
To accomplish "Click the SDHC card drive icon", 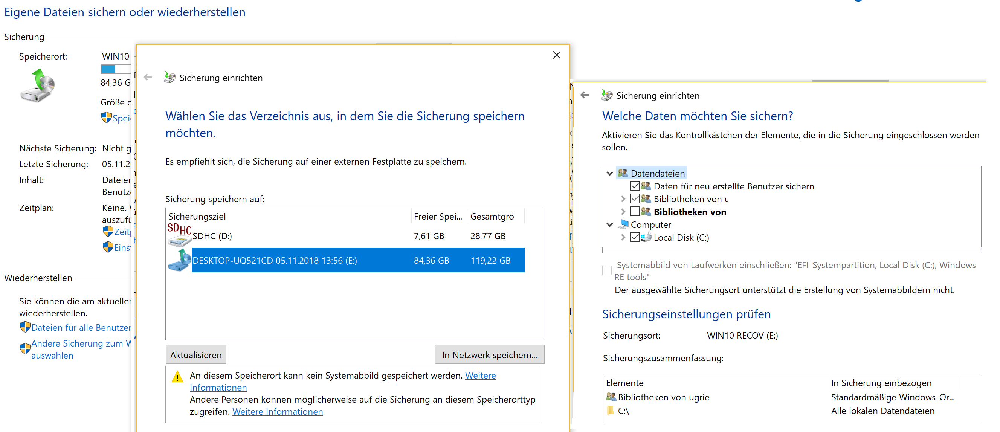I will [x=179, y=236].
